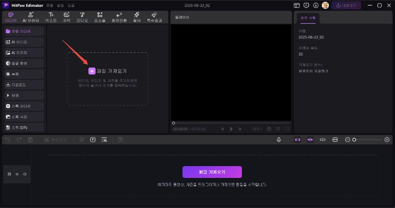Open the feedback message icon
Viewport: 395px width, 208px height.
click(x=306, y=5)
